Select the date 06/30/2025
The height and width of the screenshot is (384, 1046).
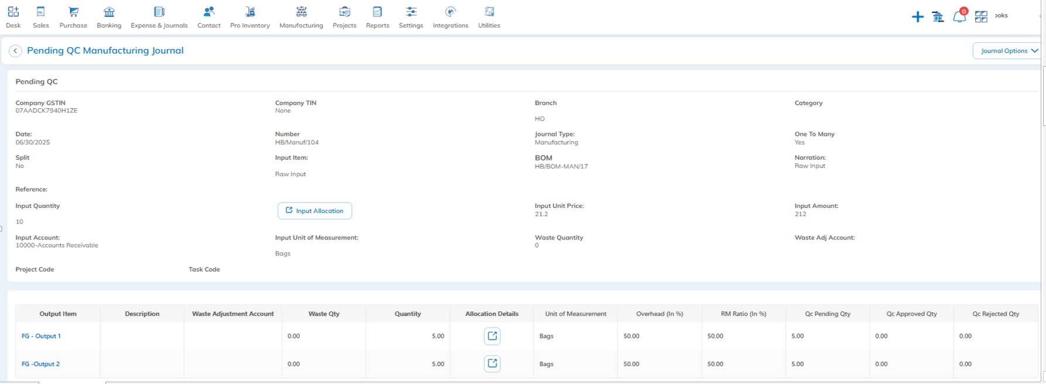[32, 142]
